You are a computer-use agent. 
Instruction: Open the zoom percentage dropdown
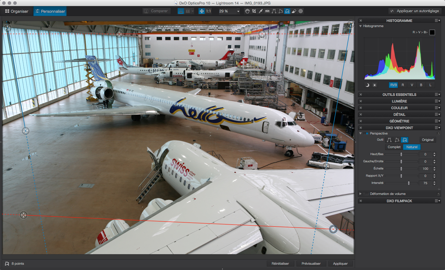238,11
